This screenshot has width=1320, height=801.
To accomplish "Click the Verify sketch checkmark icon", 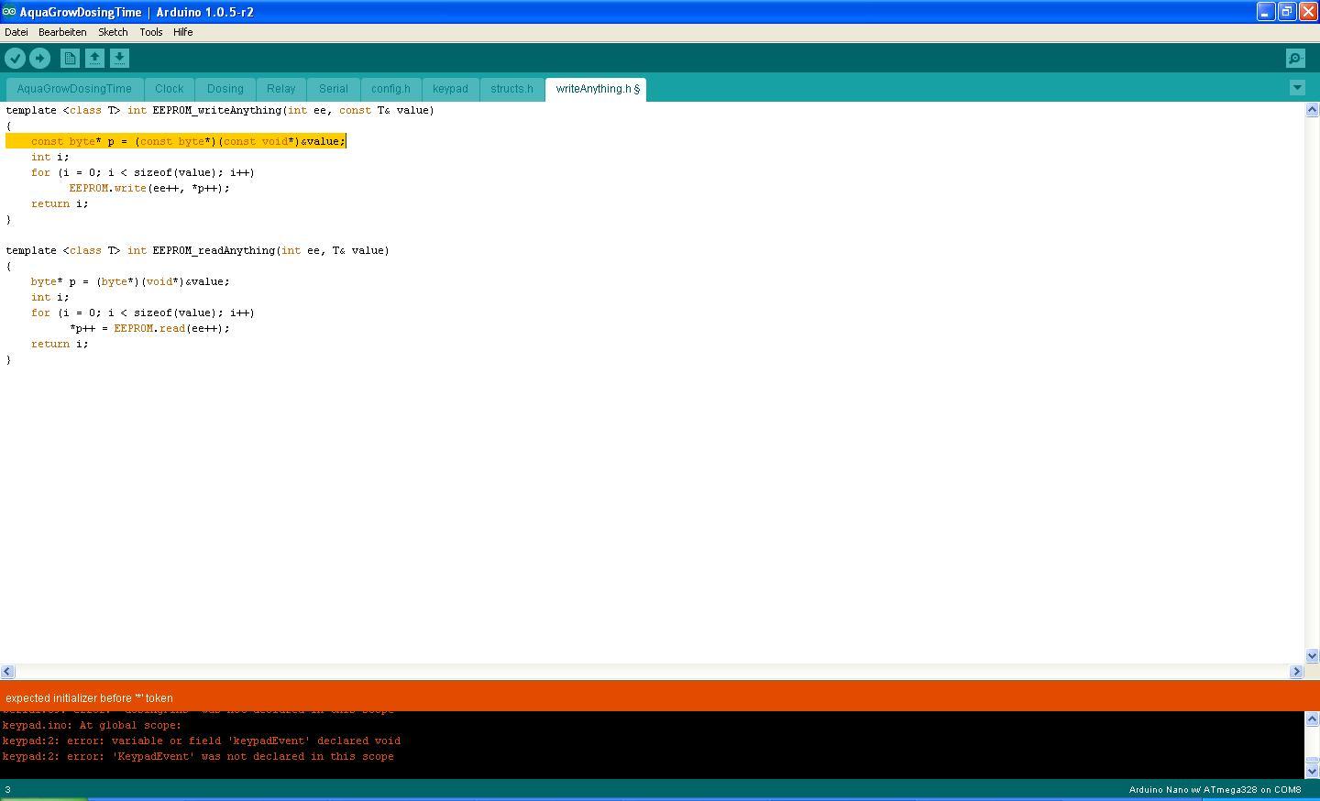I will 15,59.
